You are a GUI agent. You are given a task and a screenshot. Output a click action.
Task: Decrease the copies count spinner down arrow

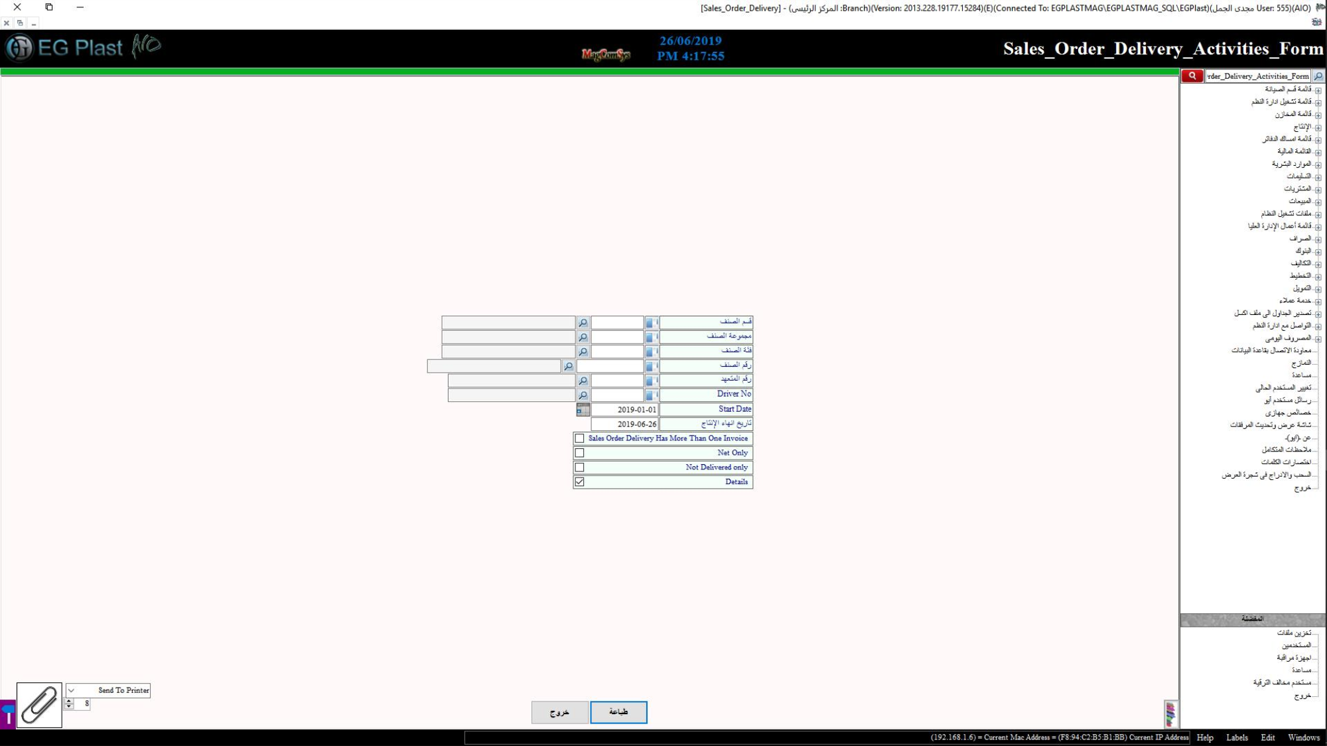tap(69, 707)
